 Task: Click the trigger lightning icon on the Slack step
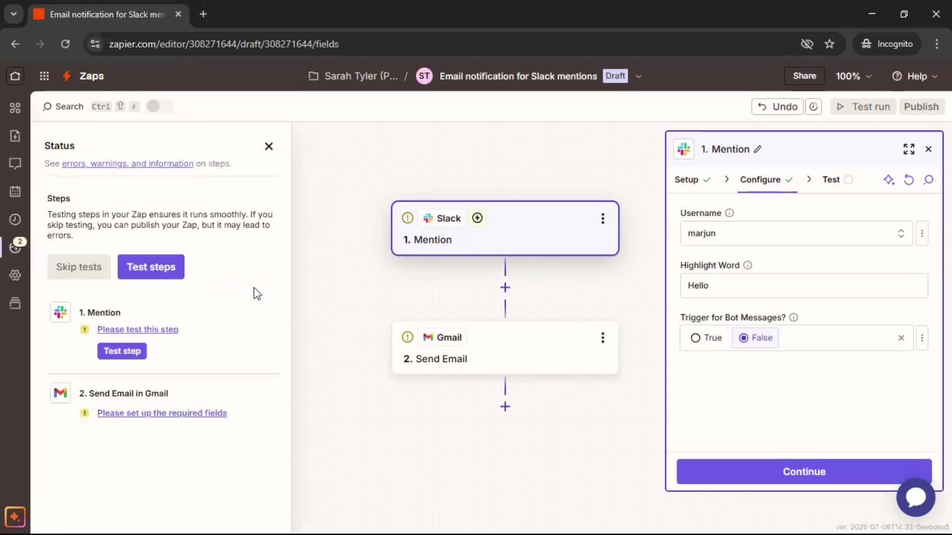(477, 218)
